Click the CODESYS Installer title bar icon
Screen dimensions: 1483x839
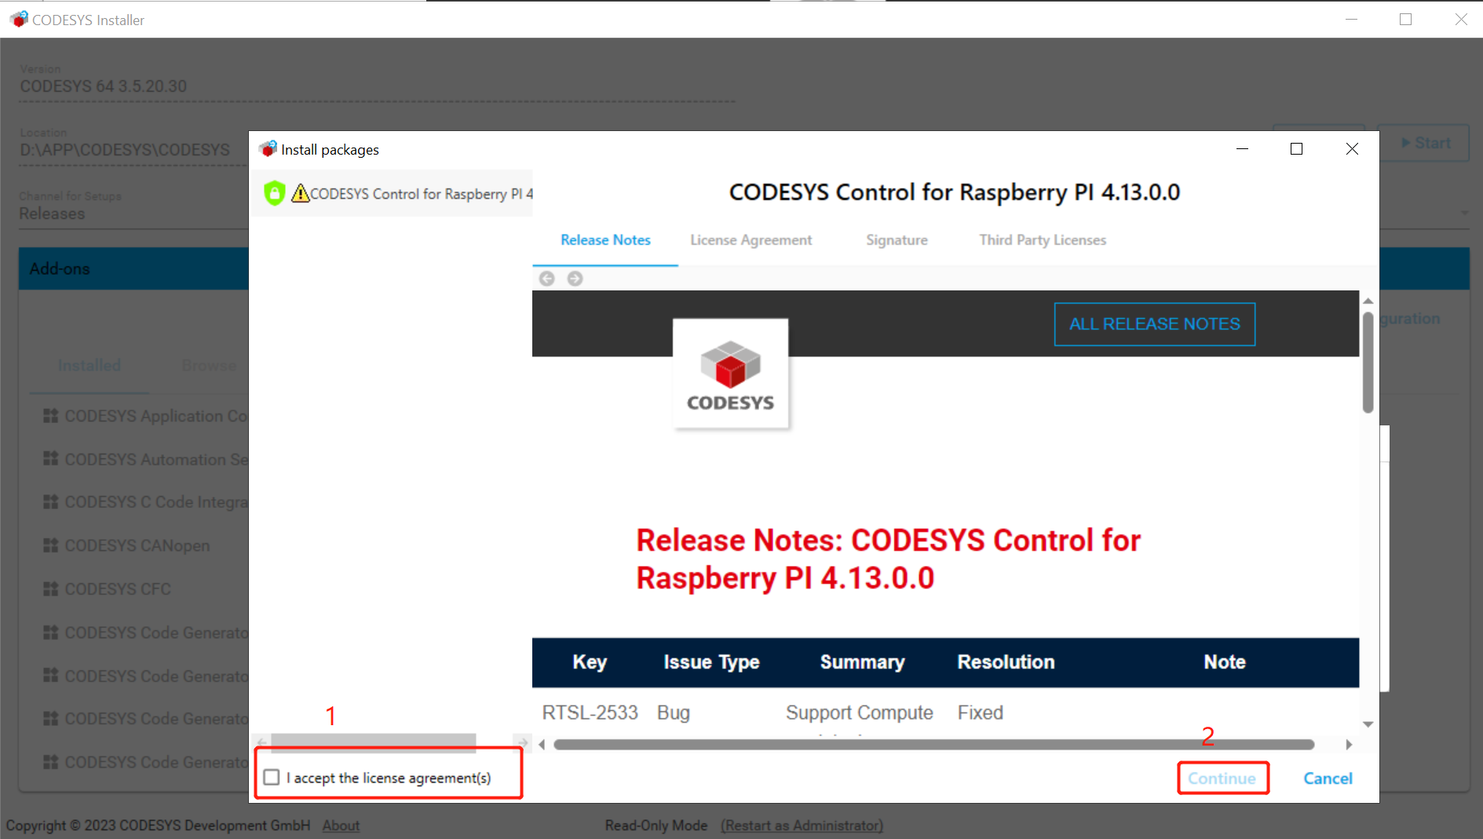click(x=19, y=19)
